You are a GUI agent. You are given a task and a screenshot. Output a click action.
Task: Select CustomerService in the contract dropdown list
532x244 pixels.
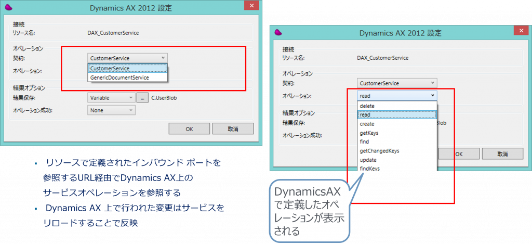[x=127, y=68]
